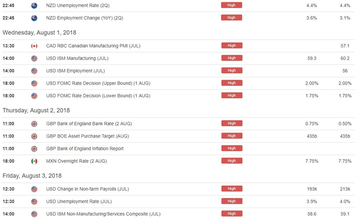This screenshot has height=219, width=355.
Task: Click High badge for USD ISM Employment
Action: pyautogui.click(x=232, y=71)
